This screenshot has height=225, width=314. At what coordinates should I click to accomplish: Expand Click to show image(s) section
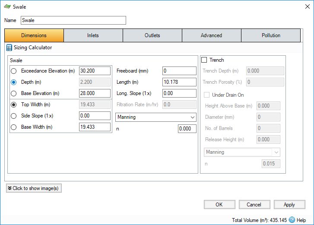pyautogui.click(x=34, y=188)
